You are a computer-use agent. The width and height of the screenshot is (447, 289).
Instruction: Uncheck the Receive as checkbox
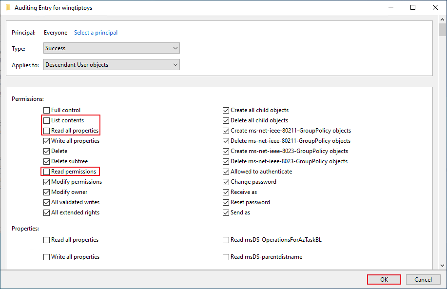(226, 192)
